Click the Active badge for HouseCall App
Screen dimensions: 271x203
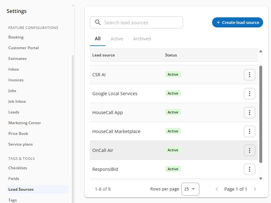pyautogui.click(x=173, y=112)
